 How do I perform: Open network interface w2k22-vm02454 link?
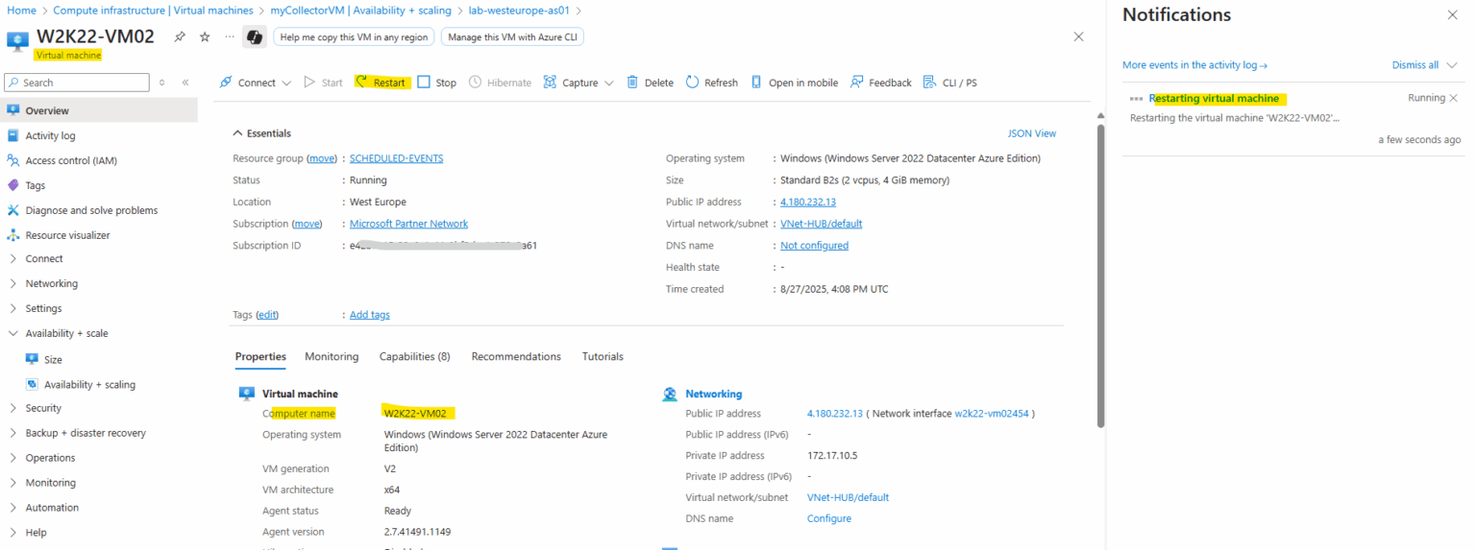point(992,414)
